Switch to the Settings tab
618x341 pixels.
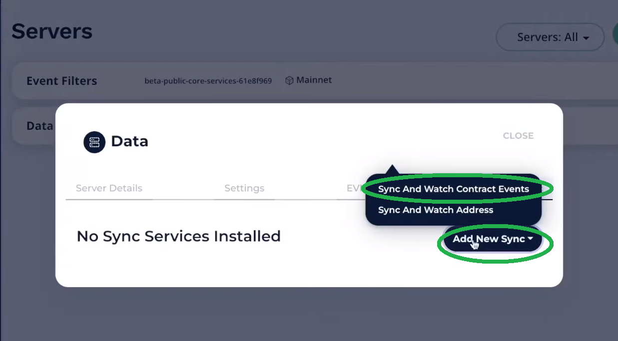[x=244, y=188]
